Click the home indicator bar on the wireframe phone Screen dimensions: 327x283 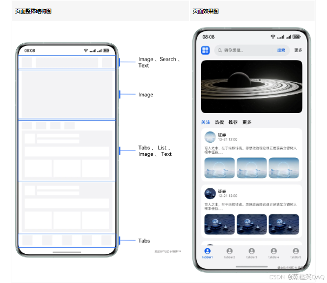(67, 252)
